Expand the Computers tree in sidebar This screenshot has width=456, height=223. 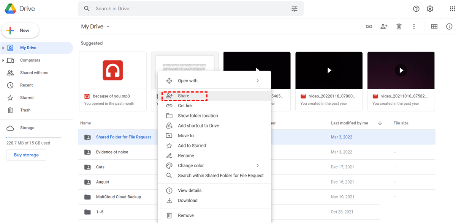click(x=3, y=60)
